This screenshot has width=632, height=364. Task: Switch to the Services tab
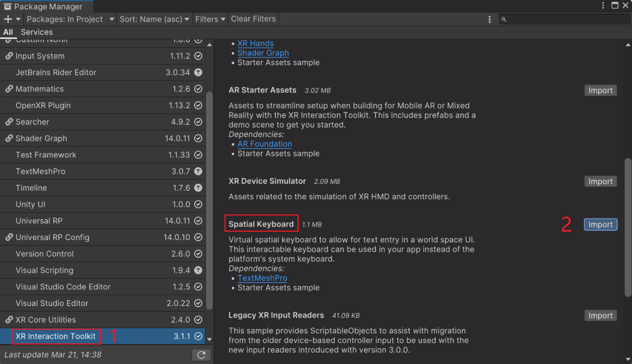pos(37,32)
